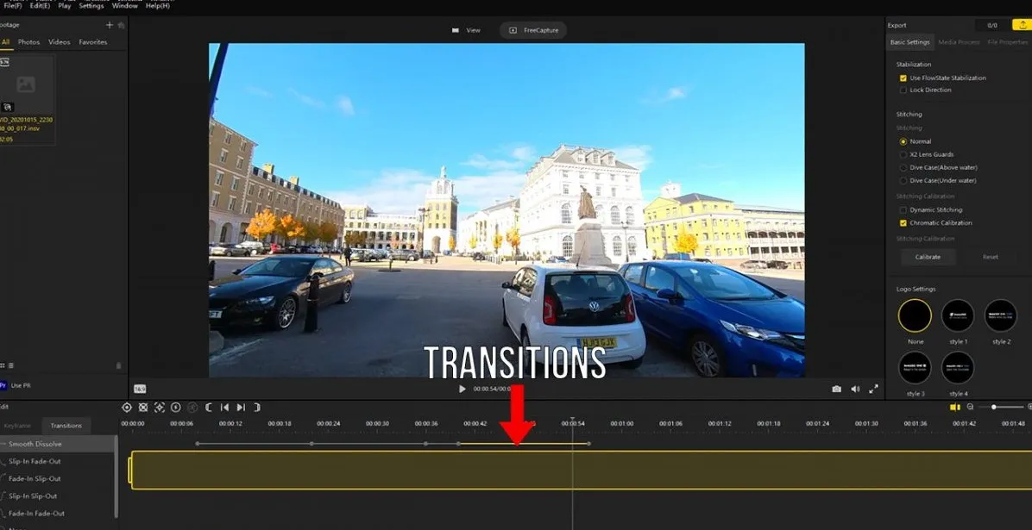Select the Slip-In Fade-Out transition
This screenshot has width=1032, height=530.
point(33,461)
